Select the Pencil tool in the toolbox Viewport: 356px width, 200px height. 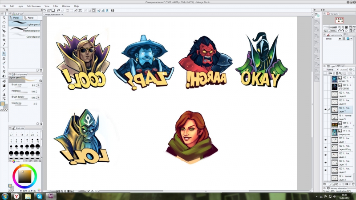[4, 54]
